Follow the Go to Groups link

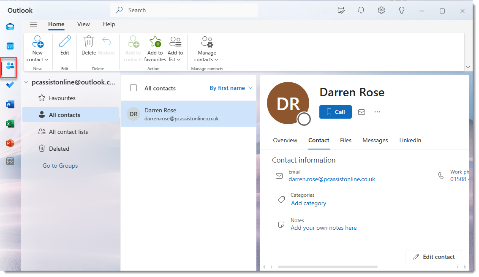pos(60,166)
